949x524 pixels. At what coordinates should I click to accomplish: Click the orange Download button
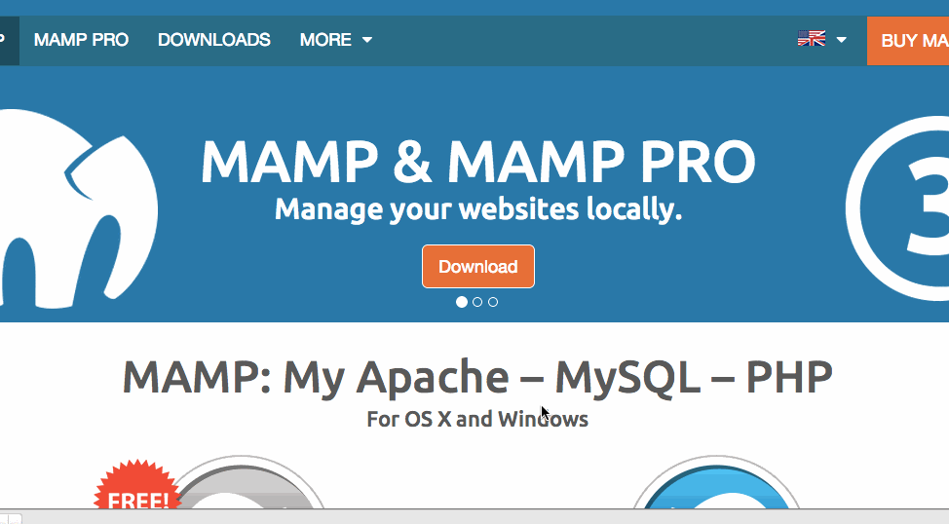(x=478, y=266)
